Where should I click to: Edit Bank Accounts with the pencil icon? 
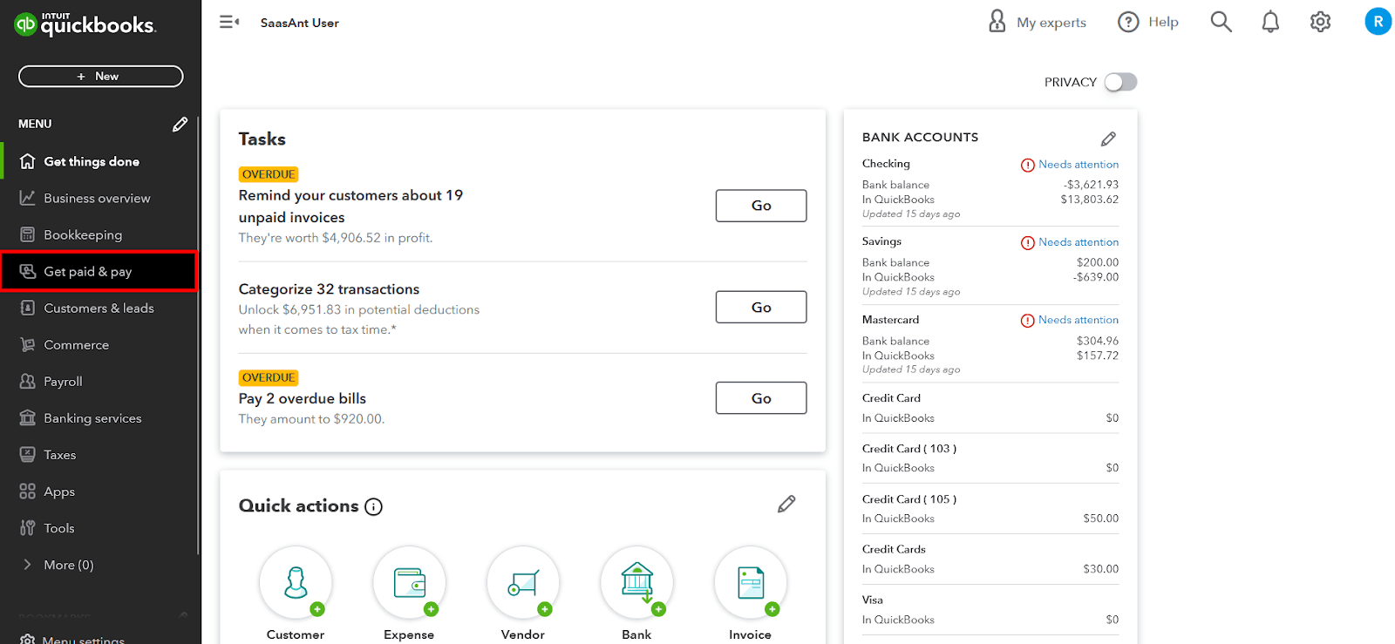point(1108,139)
